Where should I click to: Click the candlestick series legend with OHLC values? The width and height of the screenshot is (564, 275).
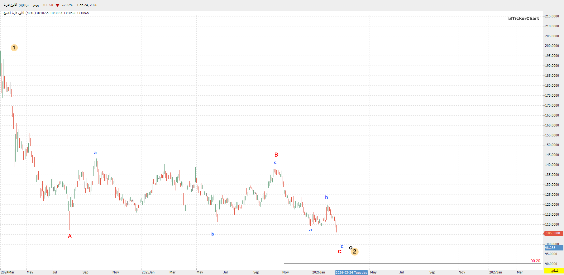pyautogui.click(x=46, y=13)
